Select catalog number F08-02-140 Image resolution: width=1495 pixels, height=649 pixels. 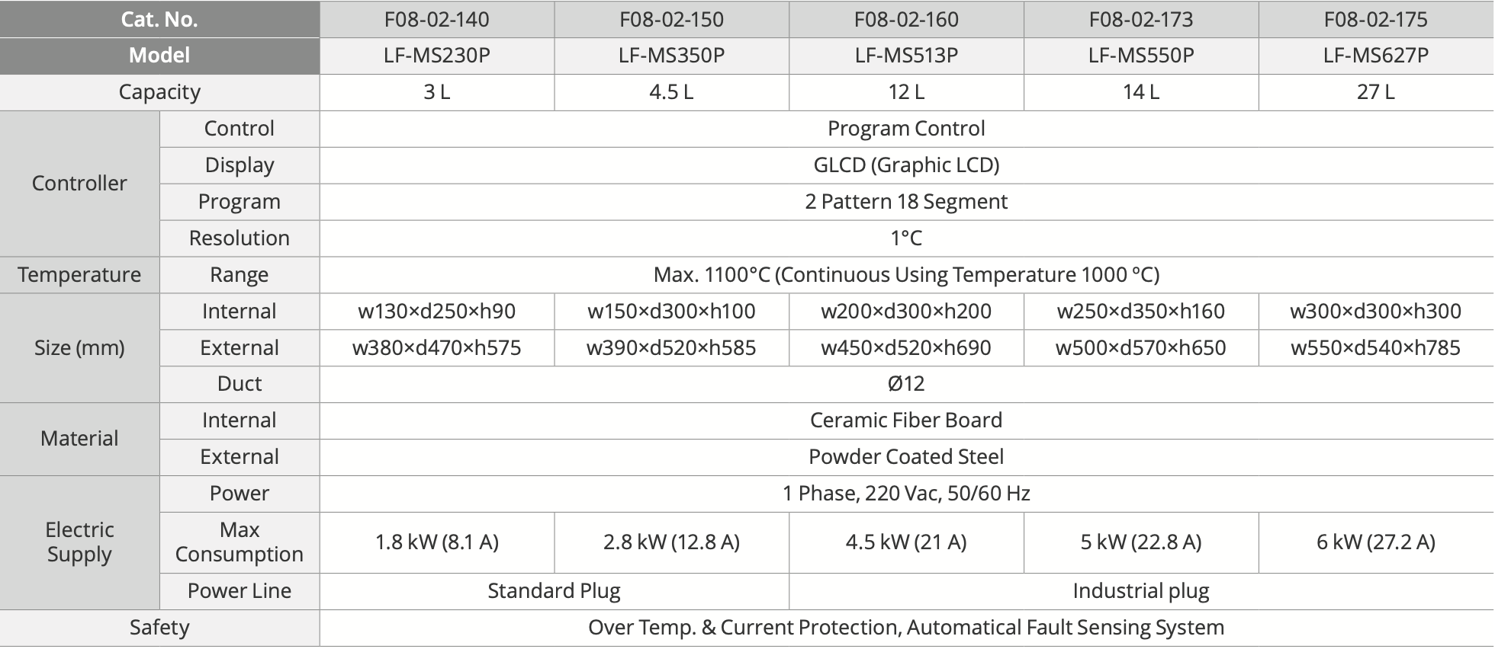point(437,19)
